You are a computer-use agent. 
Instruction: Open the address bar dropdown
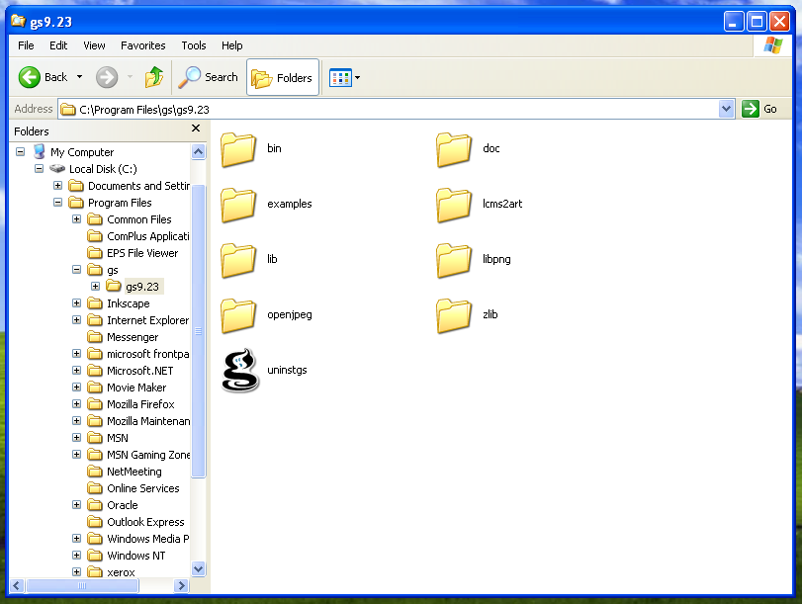coord(726,109)
